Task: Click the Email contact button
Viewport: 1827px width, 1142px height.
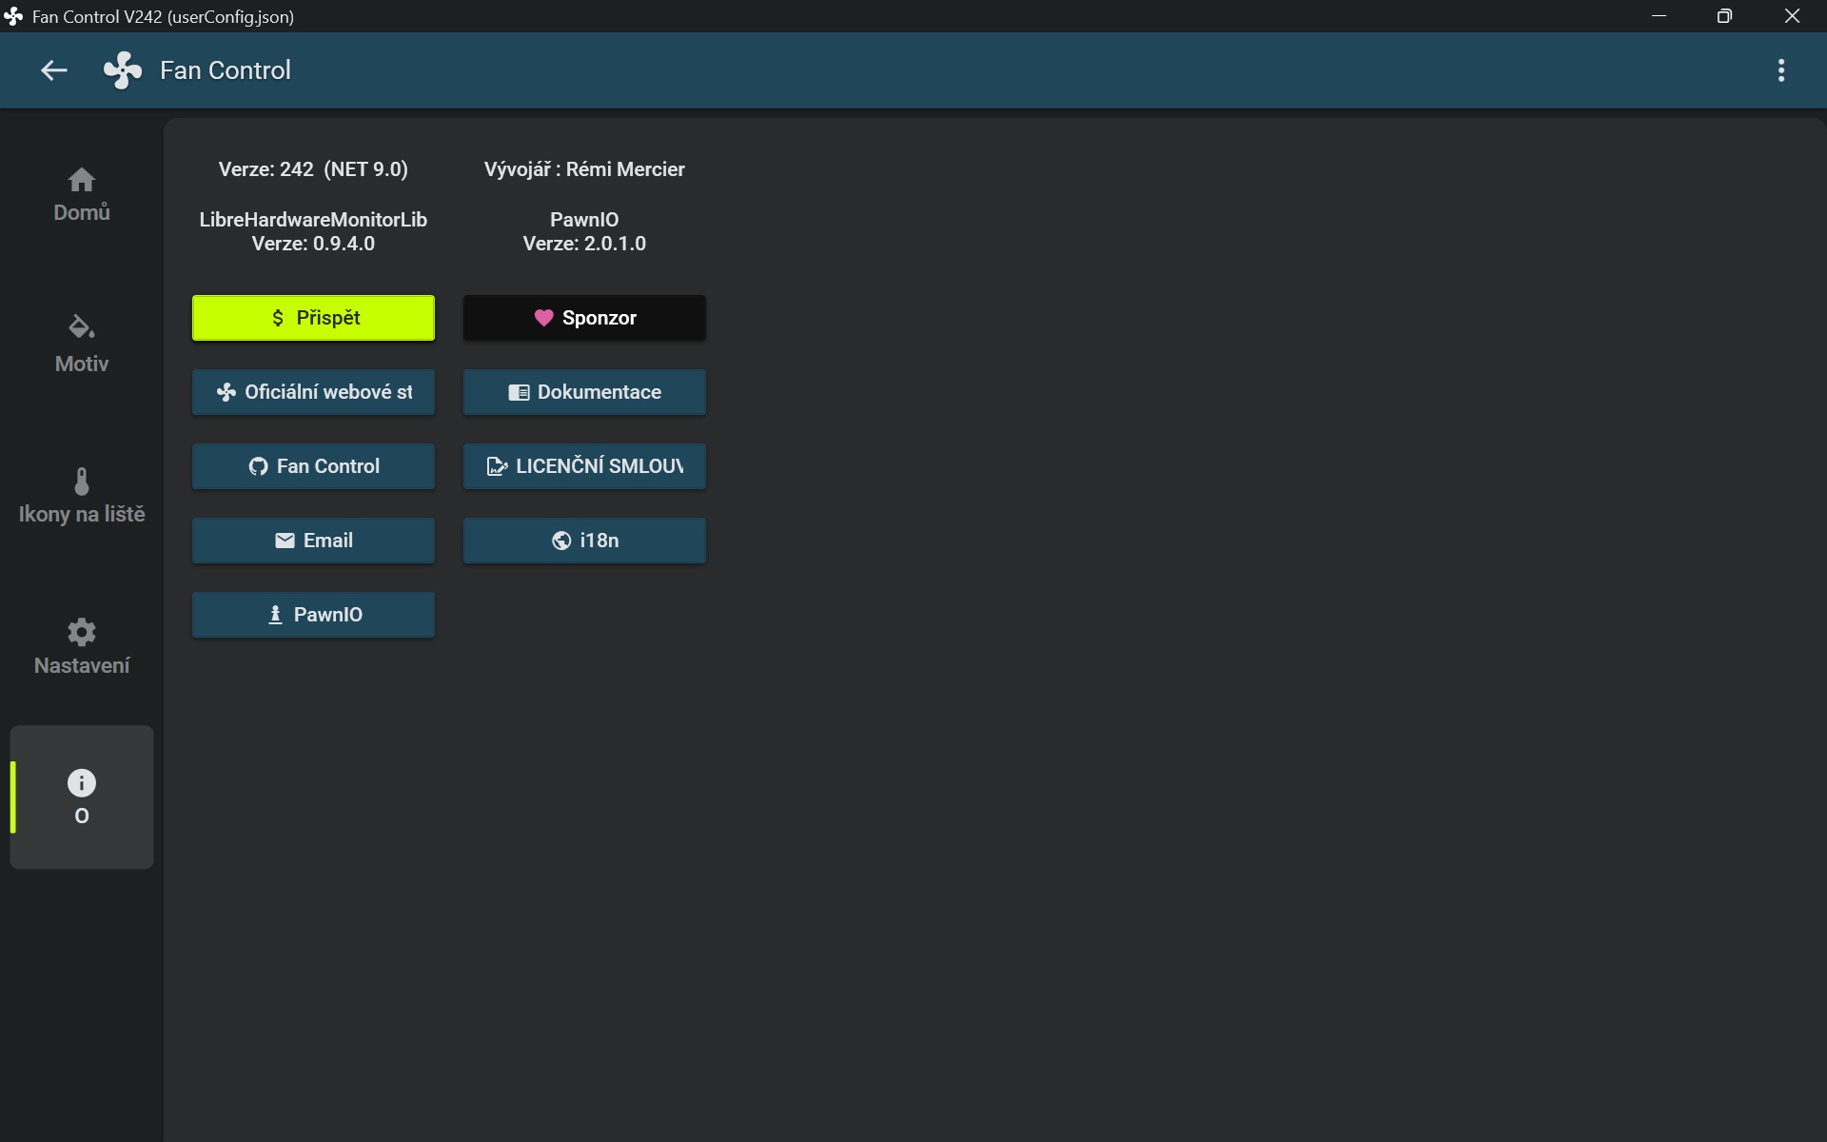Action: tap(313, 541)
